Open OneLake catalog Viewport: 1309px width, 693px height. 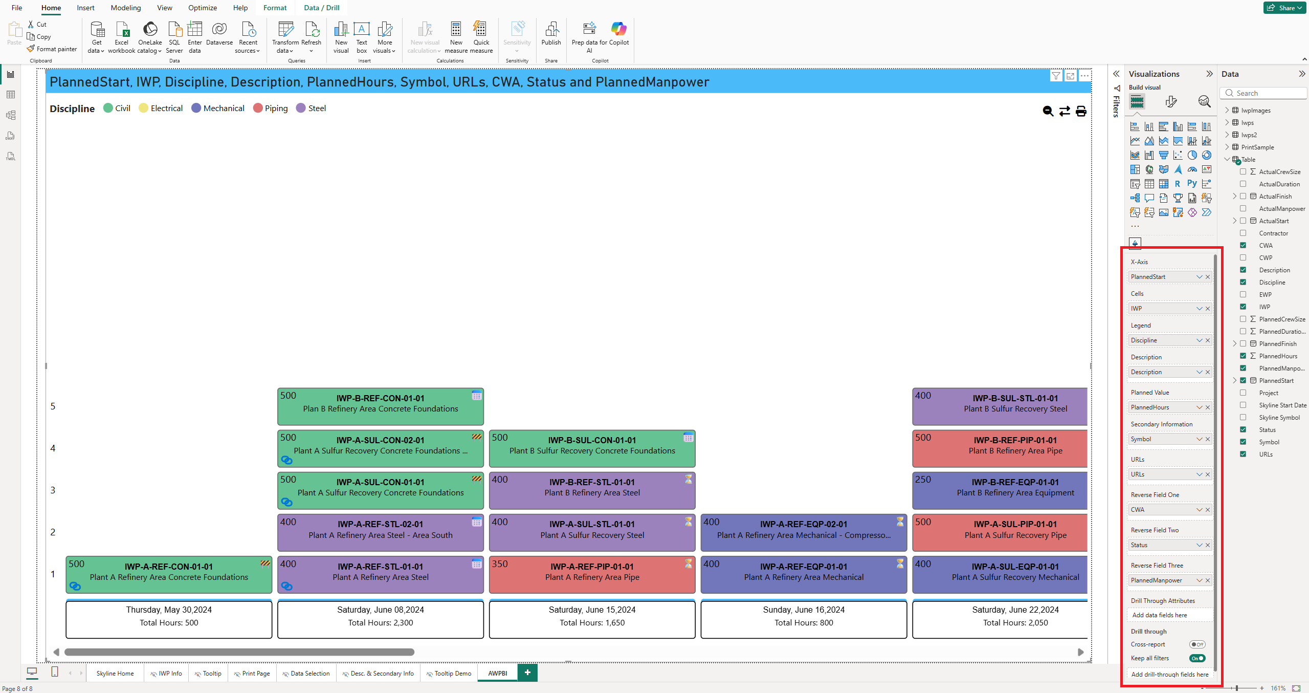pyautogui.click(x=150, y=37)
